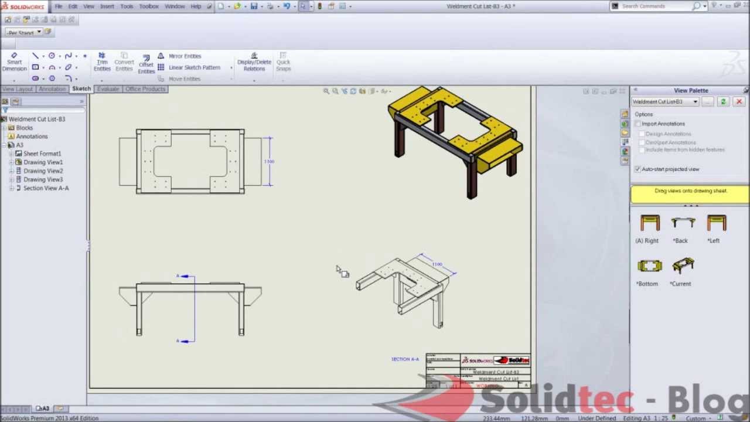750x422 pixels.
Task: Activate Offset Entities tool
Action: point(146,64)
